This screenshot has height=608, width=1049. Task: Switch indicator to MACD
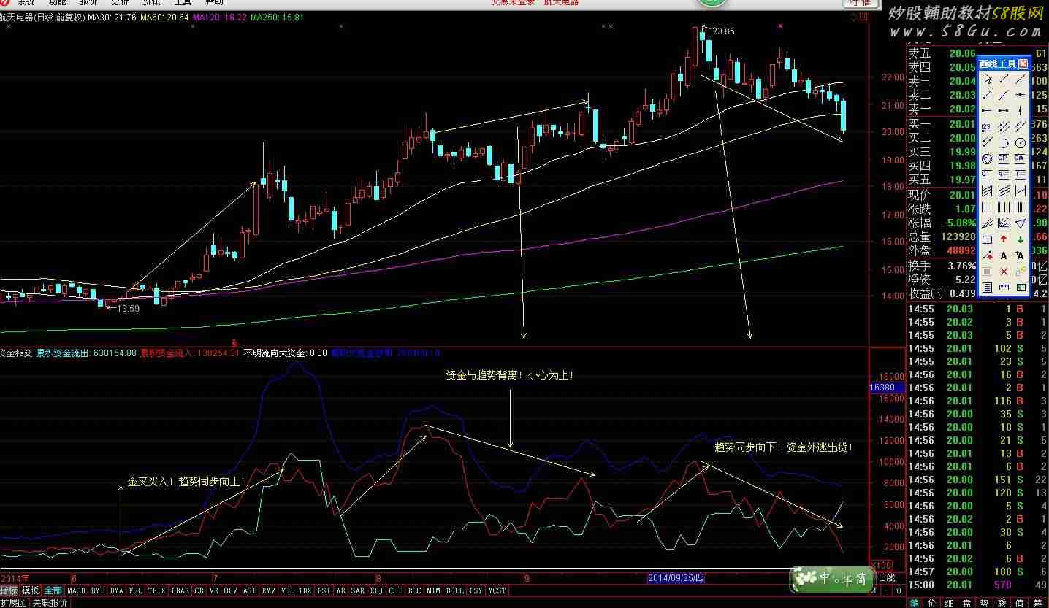(x=76, y=590)
